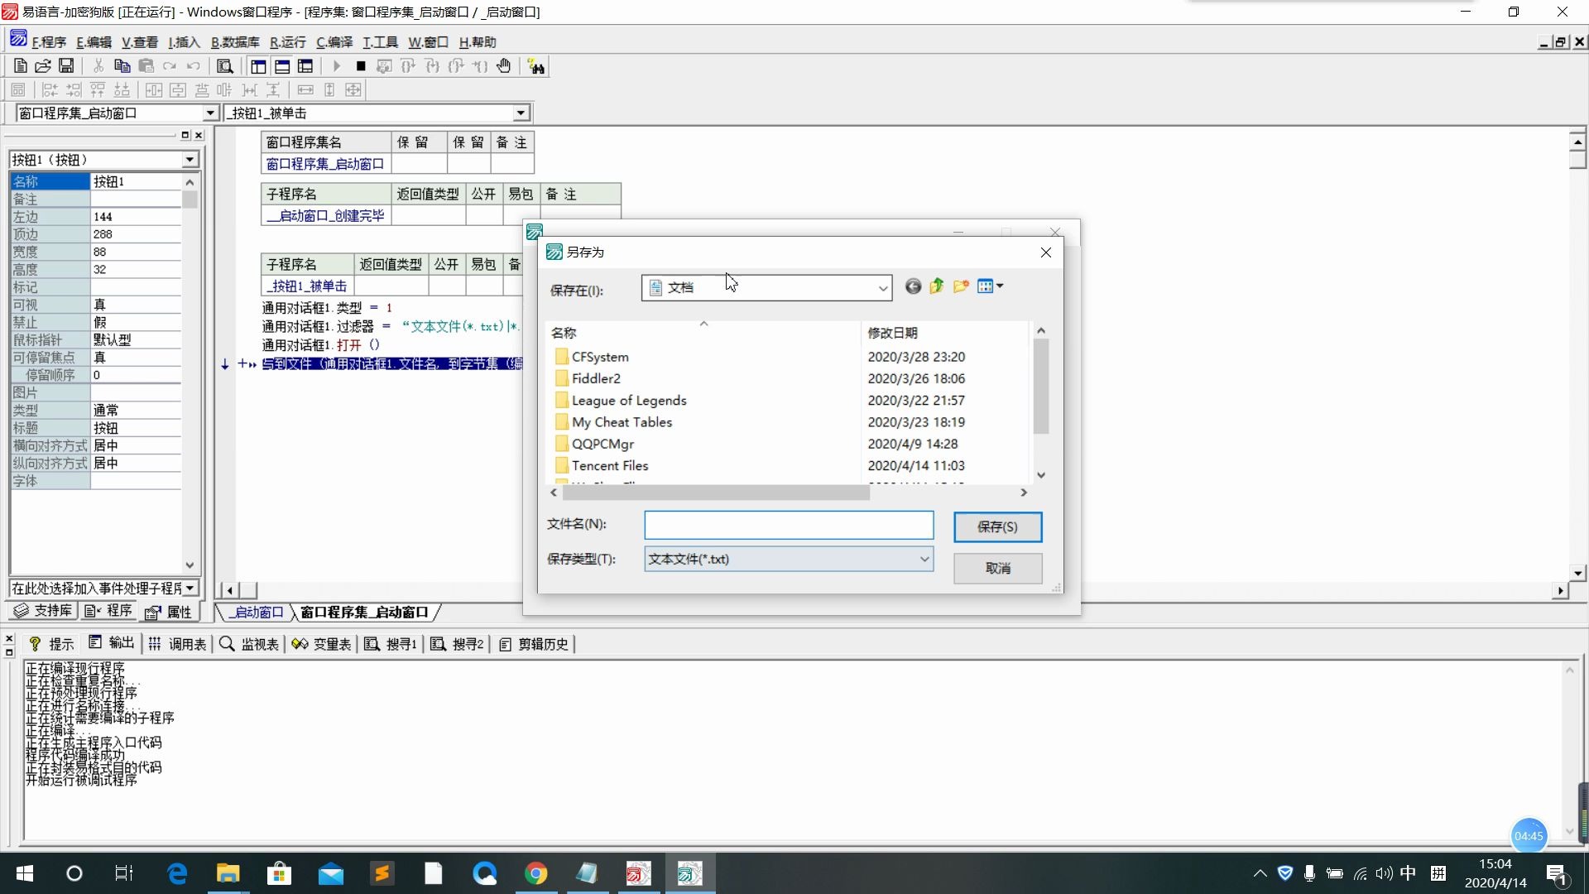The height and width of the screenshot is (894, 1589).
Task: Click the new window program icon
Action: tap(259, 66)
